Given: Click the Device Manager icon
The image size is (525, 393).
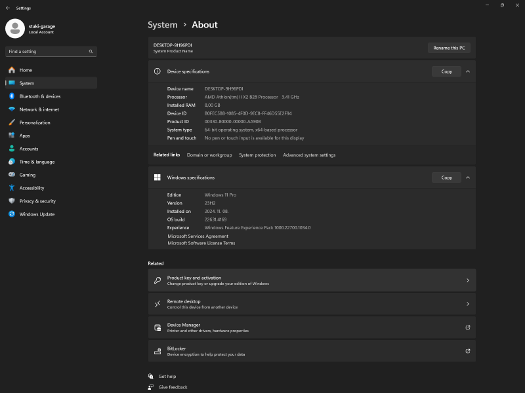Looking at the screenshot, I should pos(157,327).
